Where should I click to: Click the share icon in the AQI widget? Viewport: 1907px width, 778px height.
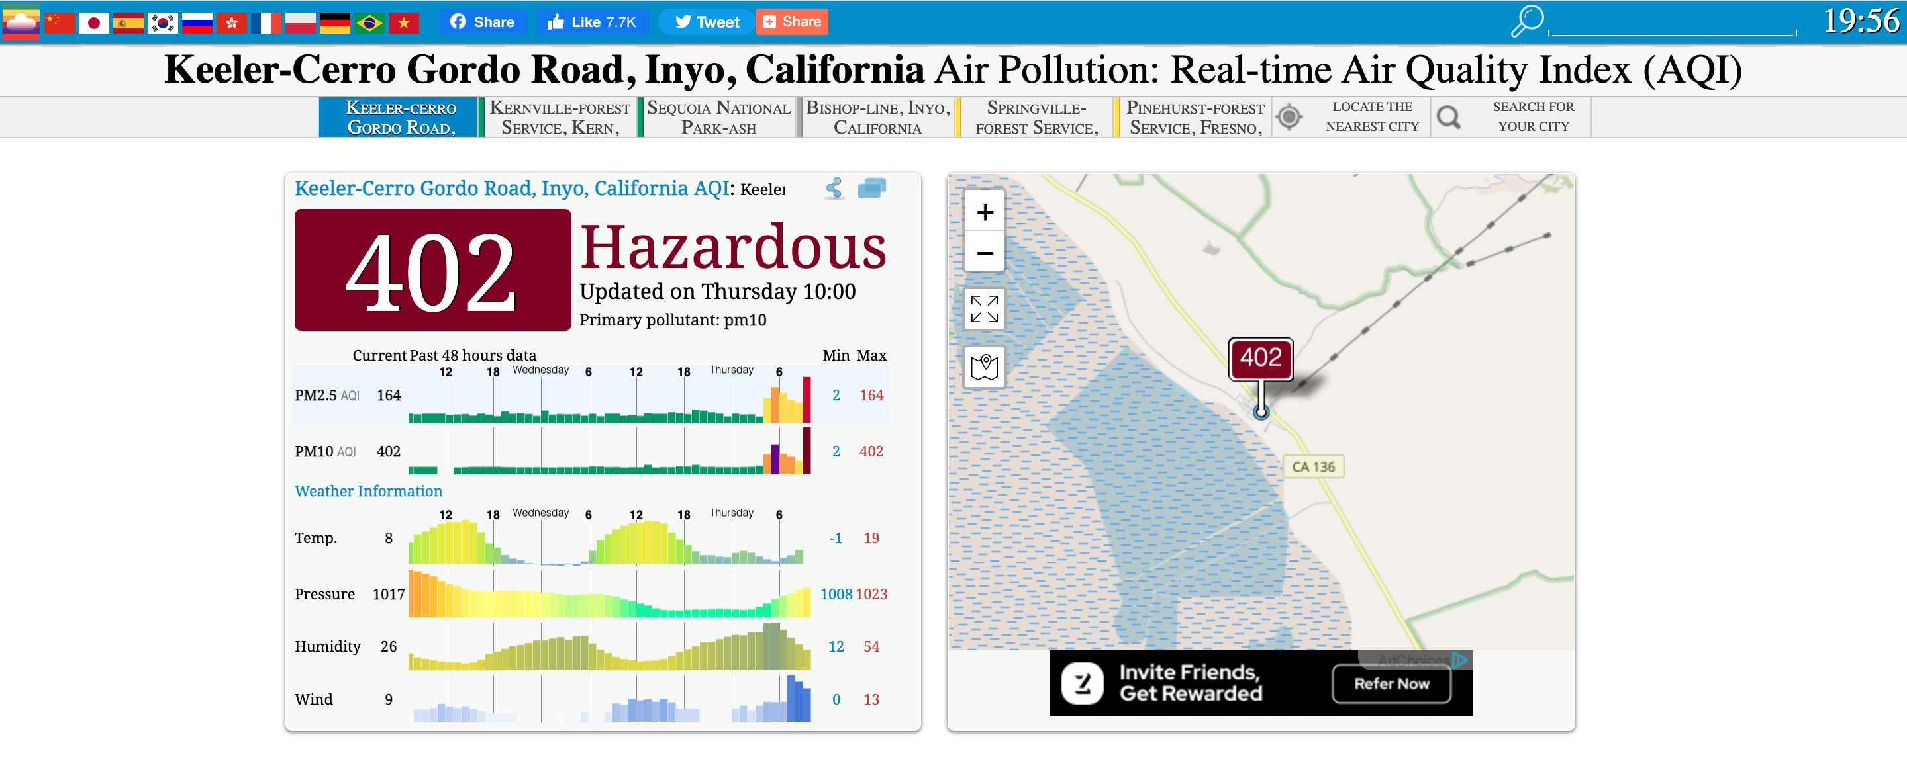(834, 189)
